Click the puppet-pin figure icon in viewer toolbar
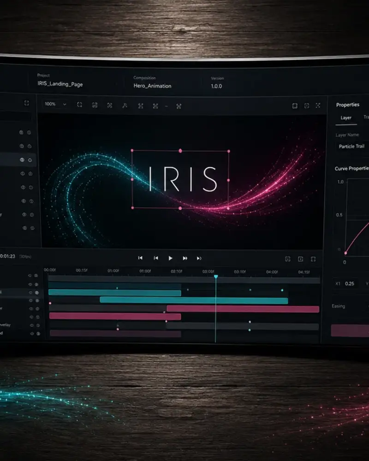The height and width of the screenshot is (461, 369). (125, 106)
